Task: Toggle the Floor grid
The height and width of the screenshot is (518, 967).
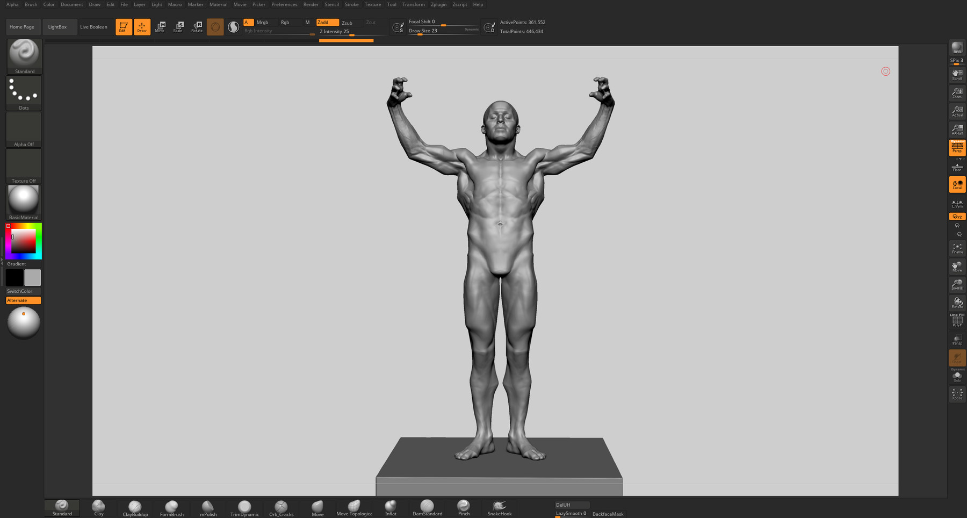Action: tap(957, 167)
